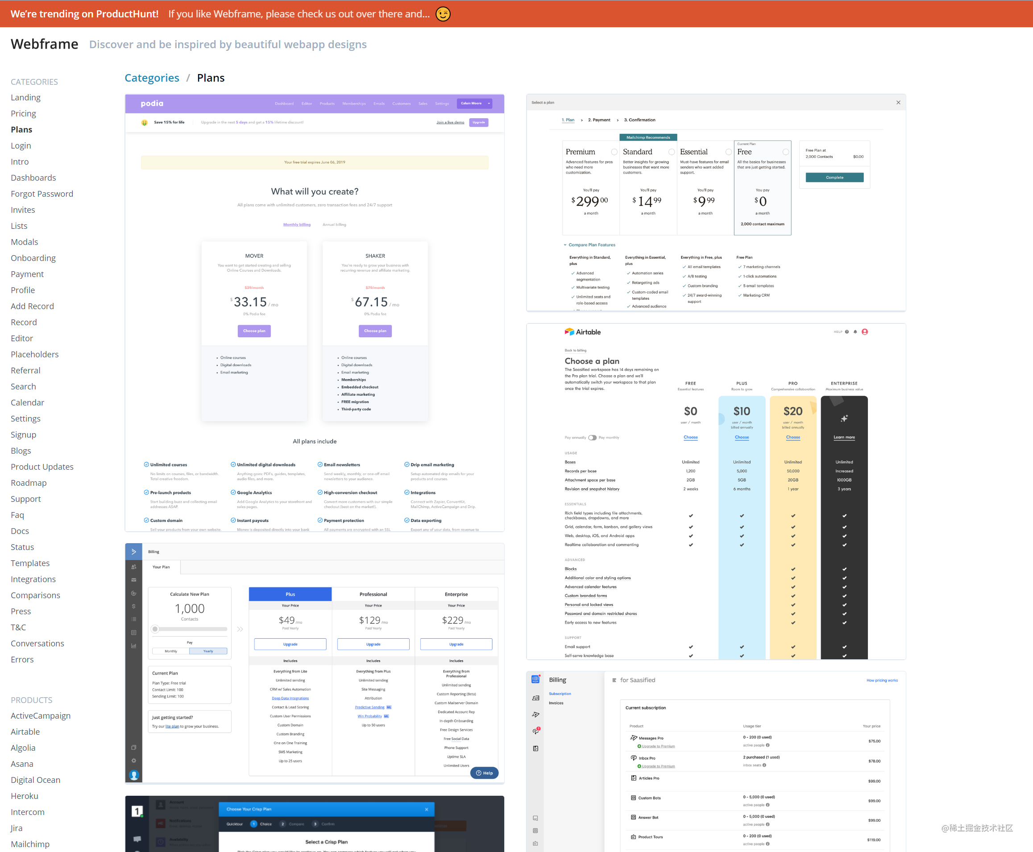1033x852 pixels.
Task: Close the Mailchimp Select a plan dialog
Action: (898, 103)
